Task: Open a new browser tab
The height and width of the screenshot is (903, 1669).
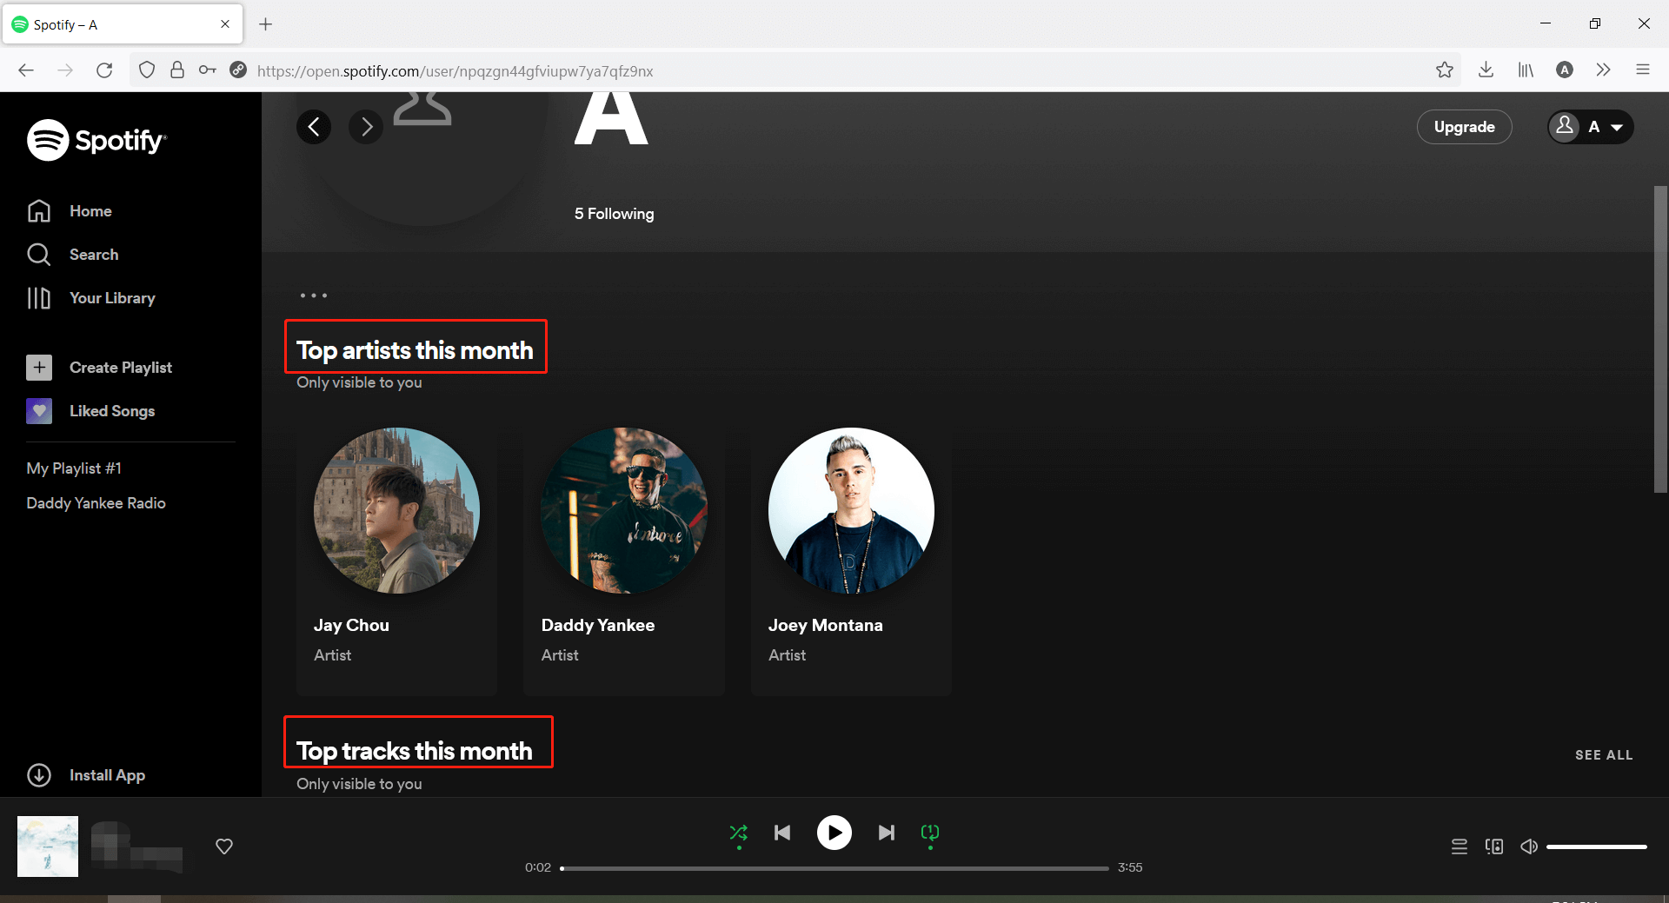Action: pos(266,24)
